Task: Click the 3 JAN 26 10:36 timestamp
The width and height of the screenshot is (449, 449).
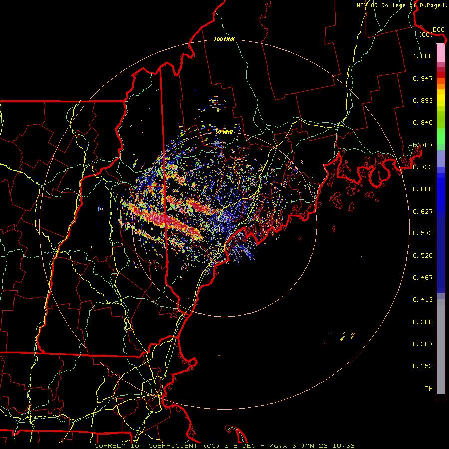Action: (323, 446)
